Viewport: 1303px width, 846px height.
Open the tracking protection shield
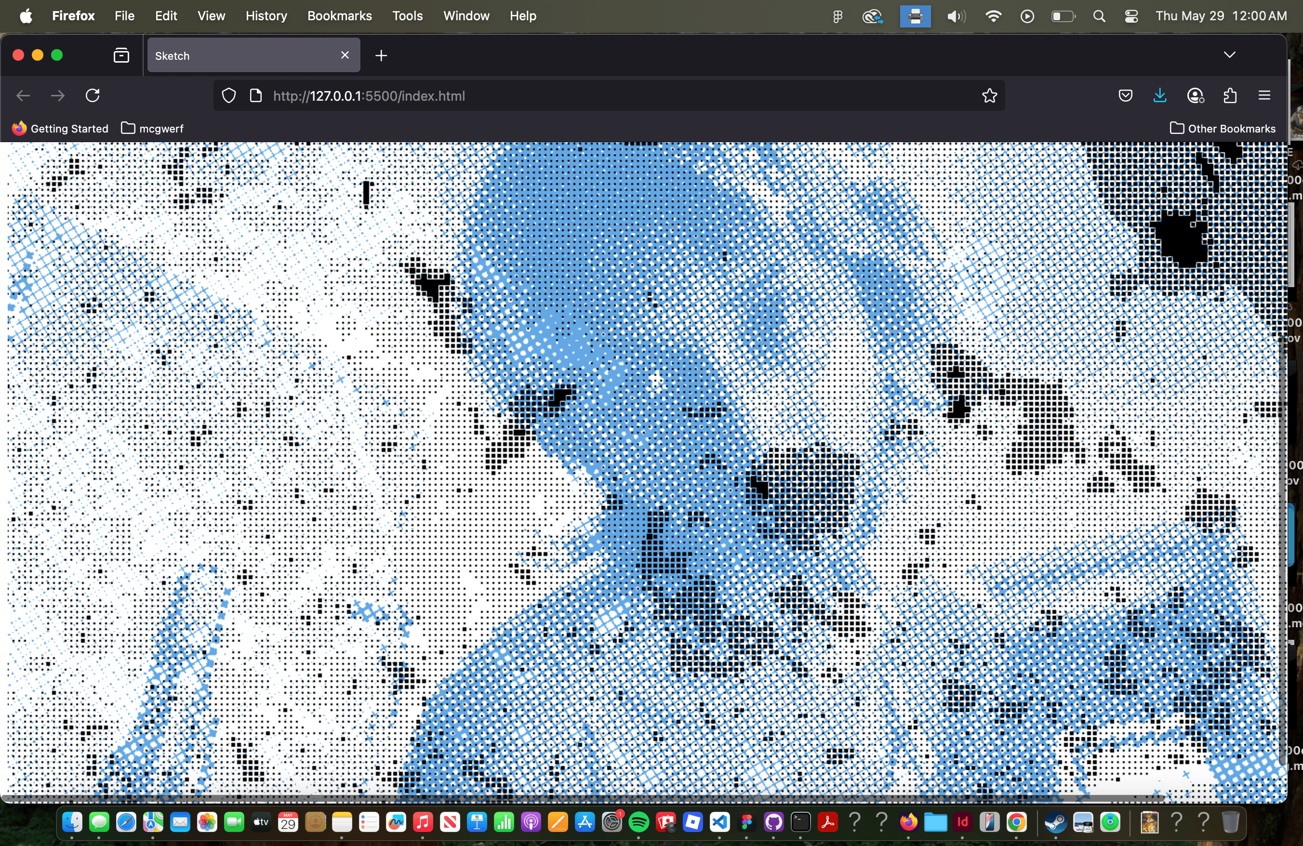coord(229,96)
